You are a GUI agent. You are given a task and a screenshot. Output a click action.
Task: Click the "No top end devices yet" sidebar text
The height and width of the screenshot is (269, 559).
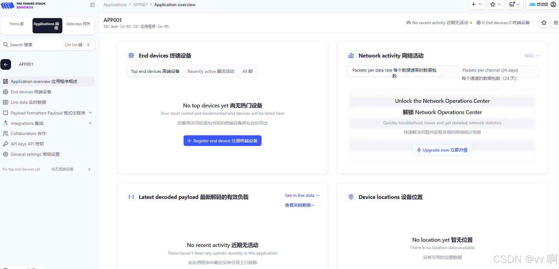point(21,169)
